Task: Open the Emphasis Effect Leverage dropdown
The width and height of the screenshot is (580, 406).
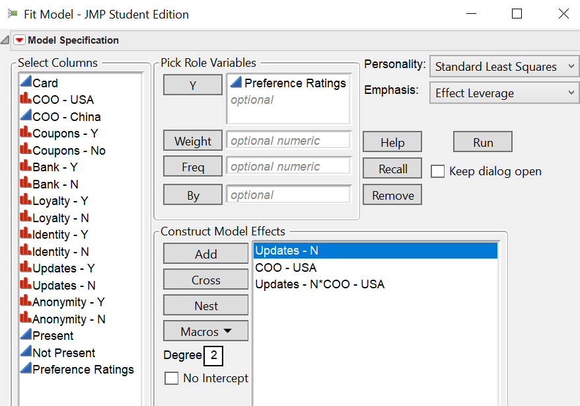Action: (x=504, y=93)
